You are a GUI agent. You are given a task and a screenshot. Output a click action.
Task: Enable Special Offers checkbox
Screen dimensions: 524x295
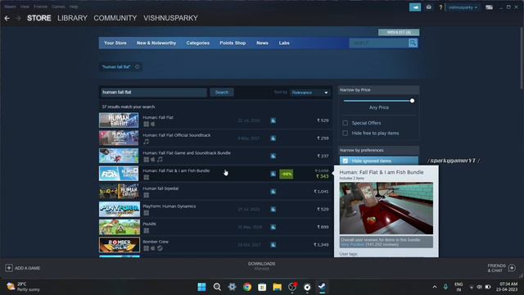[x=346, y=123]
